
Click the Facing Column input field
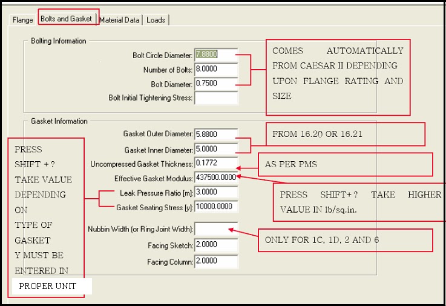coord(216,261)
